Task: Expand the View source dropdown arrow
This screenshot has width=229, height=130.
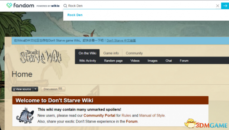Action: coord(35,89)
